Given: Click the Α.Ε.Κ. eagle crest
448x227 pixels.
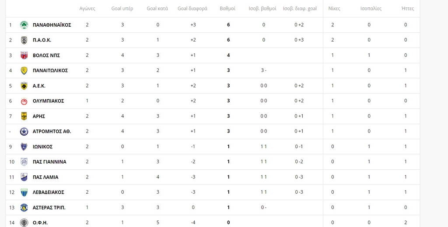Looking at the screenshot, I should [24, 86].
